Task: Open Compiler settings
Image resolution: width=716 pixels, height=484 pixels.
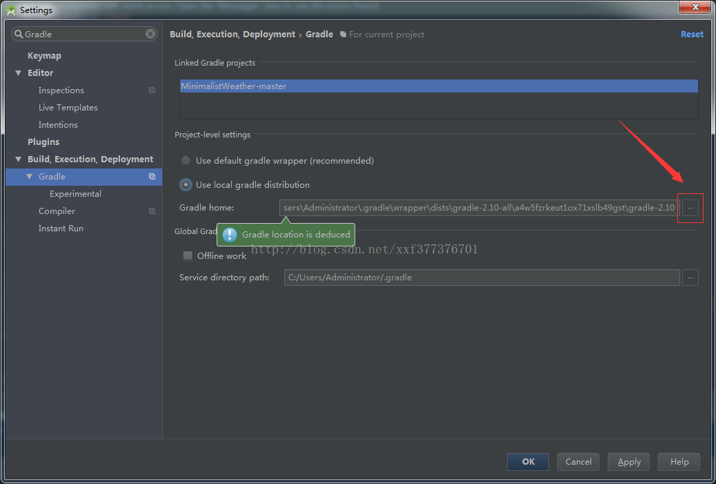Action: point(57,211)
